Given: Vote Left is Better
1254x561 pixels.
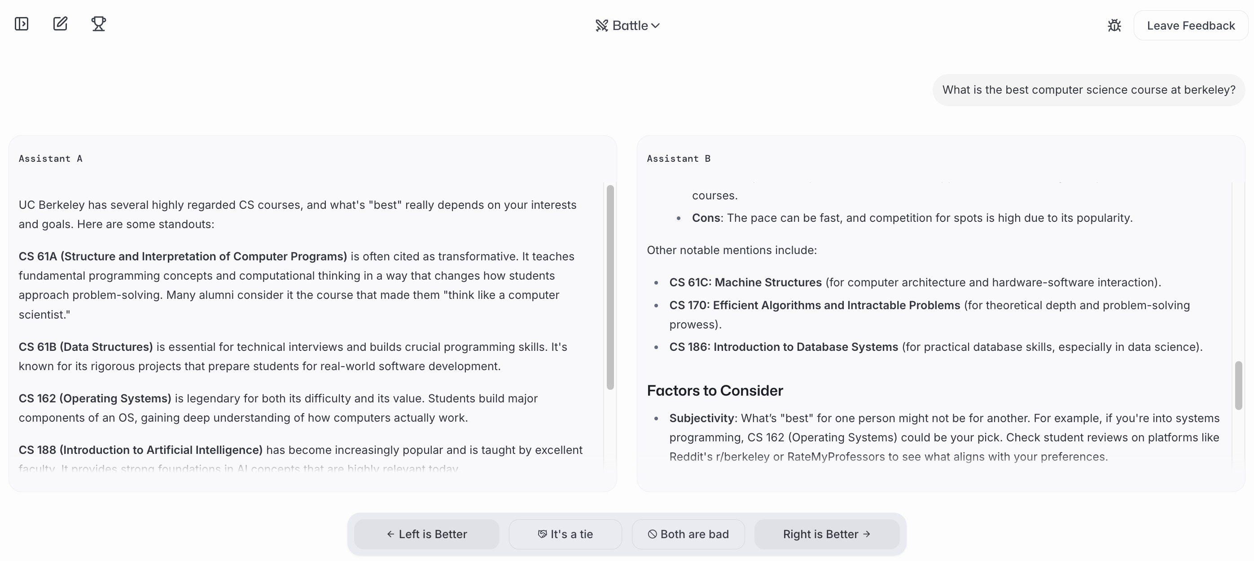Looking at the screenshot, I should point(426,534).
